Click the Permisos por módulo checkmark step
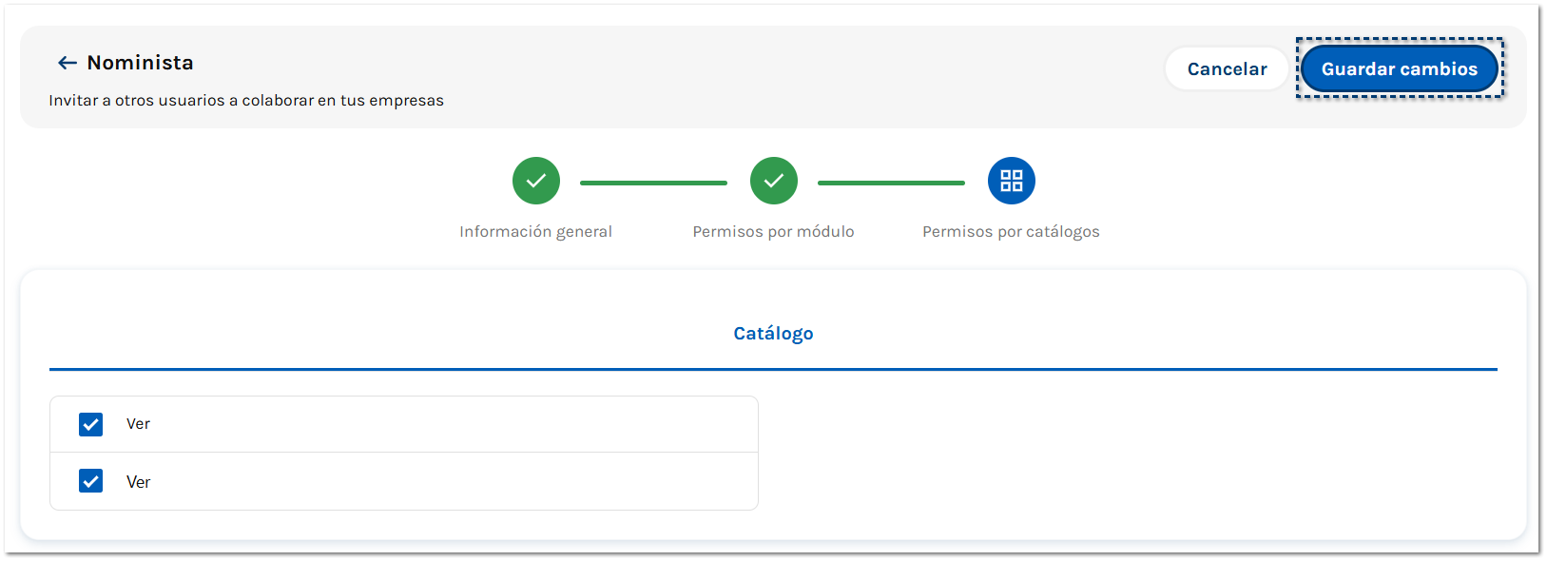This screenshot has height=561, width=1547. (774, 181)
